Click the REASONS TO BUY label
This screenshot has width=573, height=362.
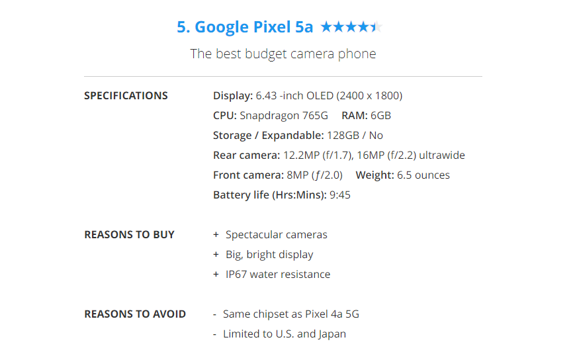coord(130,235)
